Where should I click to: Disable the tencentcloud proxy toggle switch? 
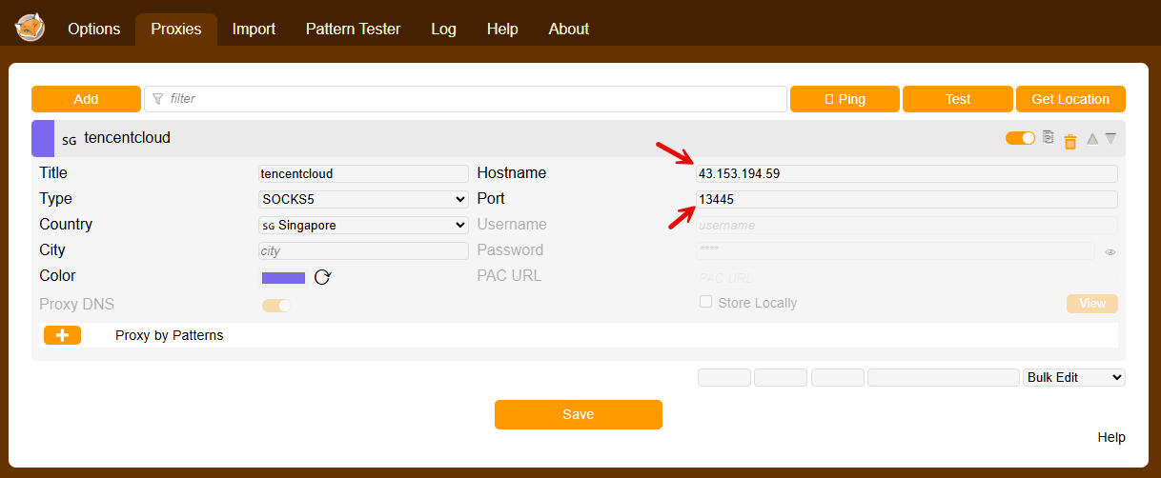click(x=1020, y=138)
